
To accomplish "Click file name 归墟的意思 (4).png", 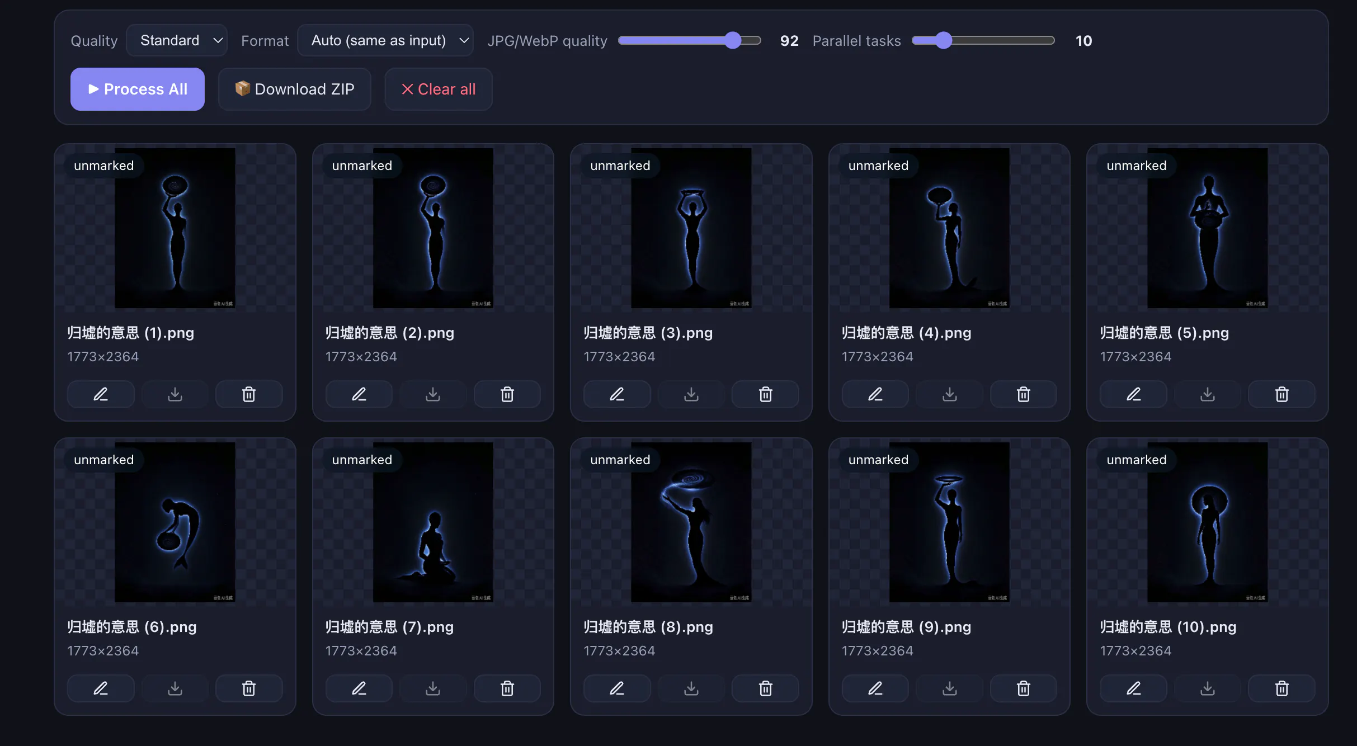I will pyautogui.click(x=906, y=333).
